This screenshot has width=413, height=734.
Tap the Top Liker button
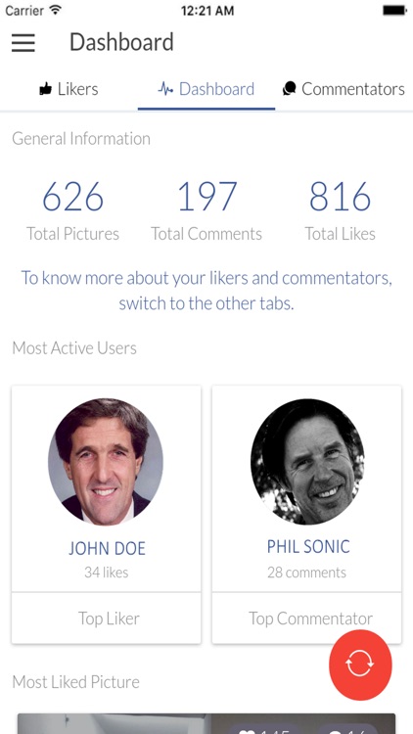pos(107,619)
